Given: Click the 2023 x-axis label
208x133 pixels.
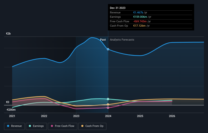Looking at the screenshot, I should click(76, 116).
